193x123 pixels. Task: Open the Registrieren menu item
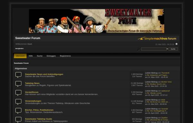(x=65, y=56)
